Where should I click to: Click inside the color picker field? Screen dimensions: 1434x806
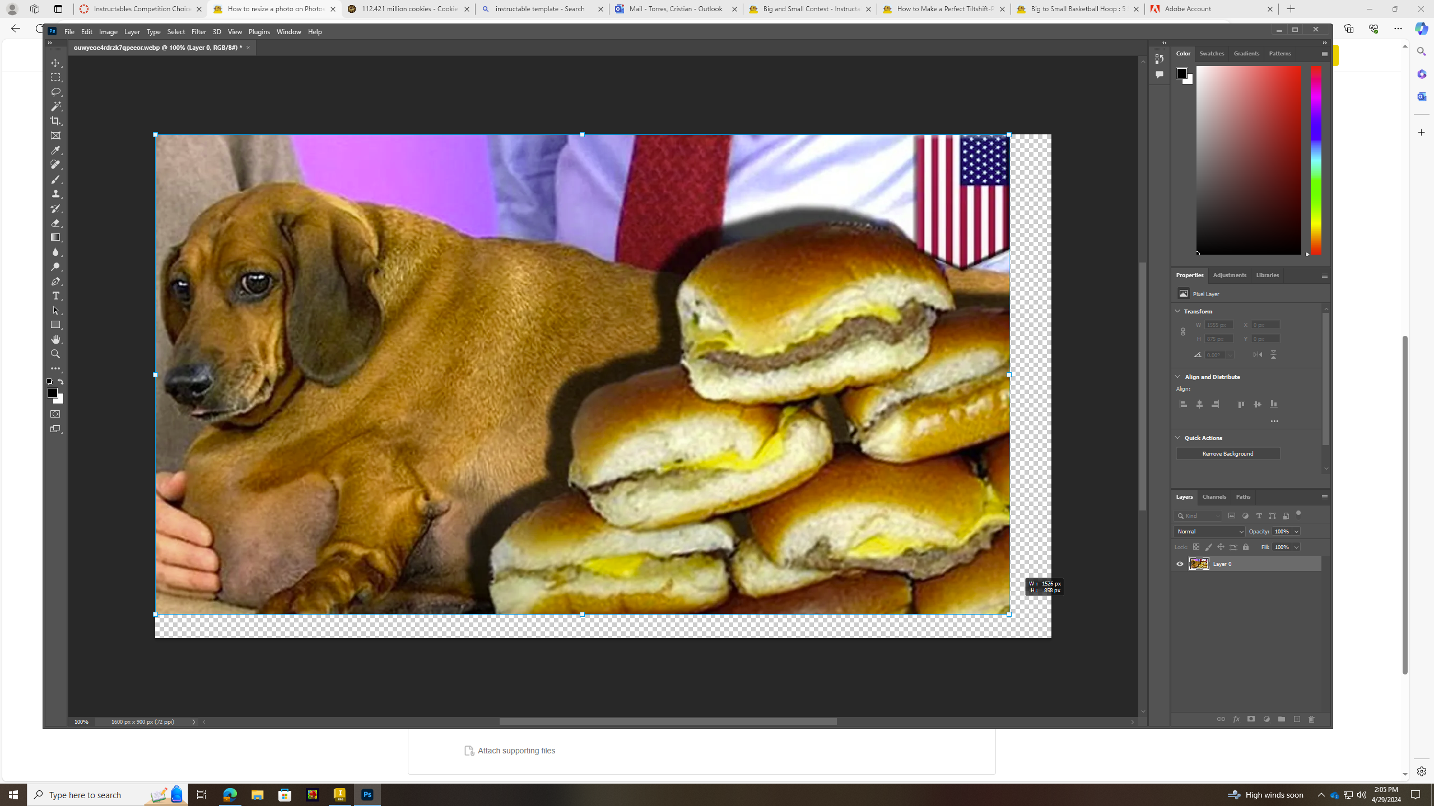[1249, 160]
